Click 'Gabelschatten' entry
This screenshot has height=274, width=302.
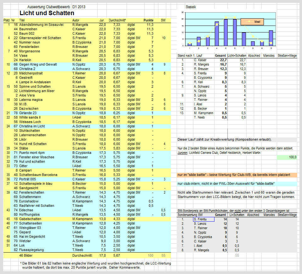pos(30,219)
